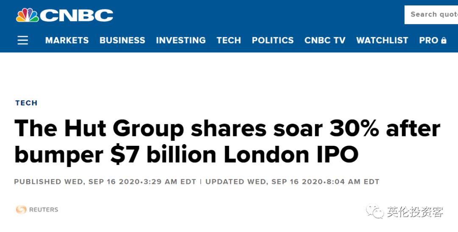The width and height of the screenshot is (458, 232).
Task: Open the hamburger navigation menu
Action: tap(23, 40)
